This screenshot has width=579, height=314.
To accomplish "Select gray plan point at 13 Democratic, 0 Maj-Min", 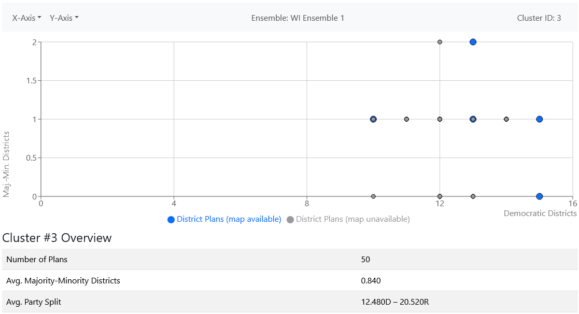I will coord(473,196).
